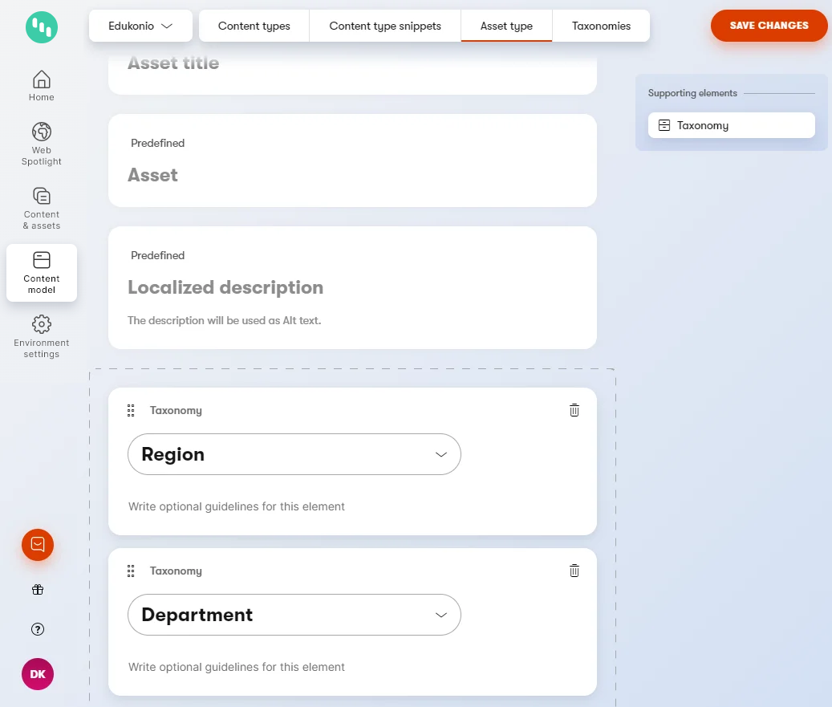
Task: Open the feedback chat bubble
Action: (37, 545)
